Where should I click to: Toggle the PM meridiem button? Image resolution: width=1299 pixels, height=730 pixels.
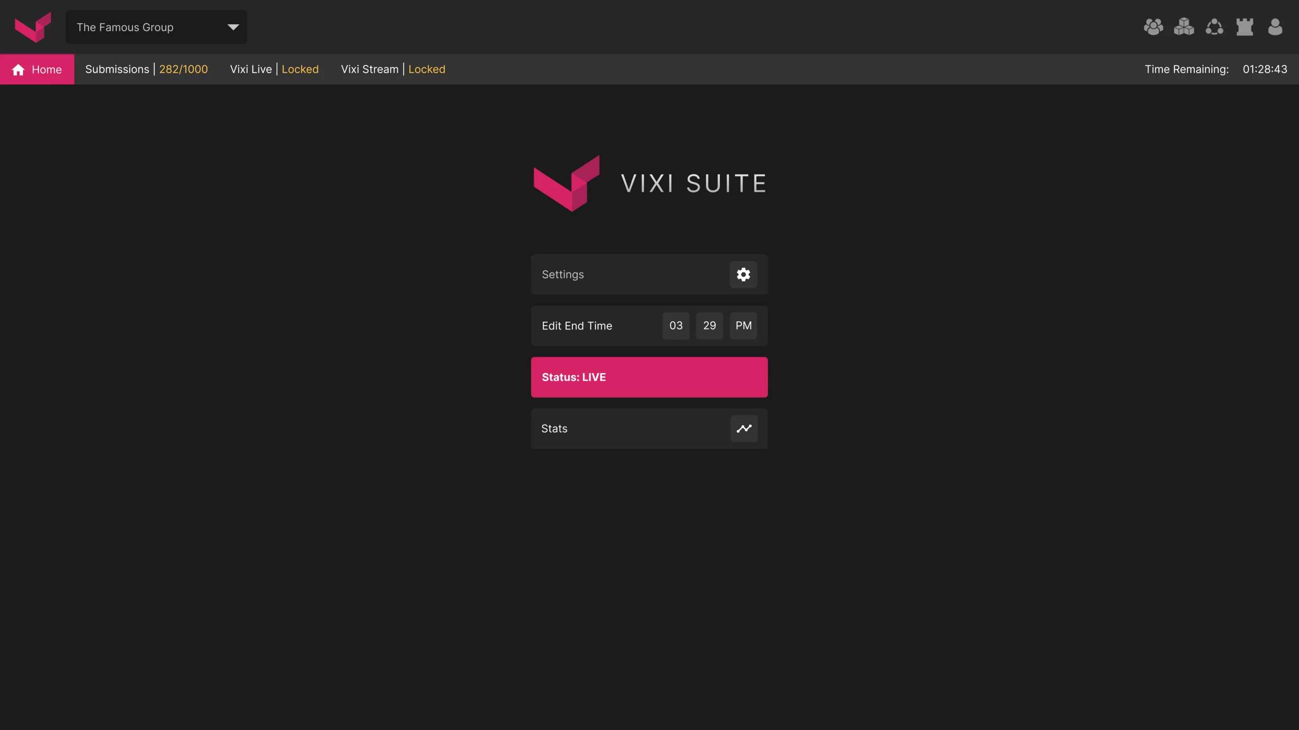coord(743,326)
